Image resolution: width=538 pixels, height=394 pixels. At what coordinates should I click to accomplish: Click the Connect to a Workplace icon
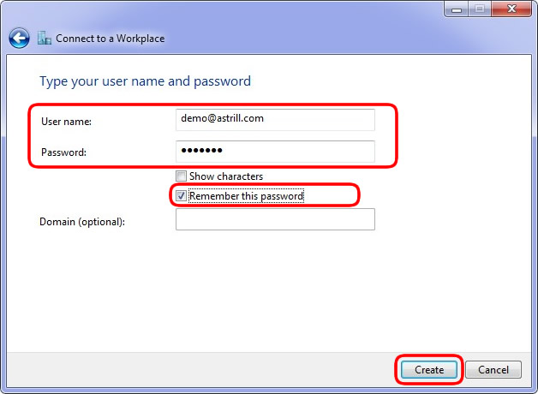coord(45,39)
